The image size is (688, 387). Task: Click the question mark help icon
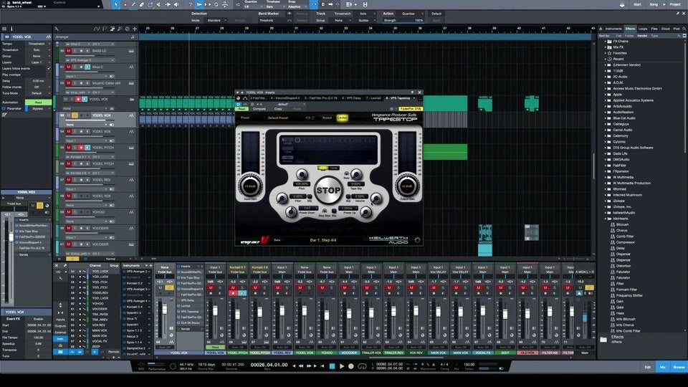point(190,4)
